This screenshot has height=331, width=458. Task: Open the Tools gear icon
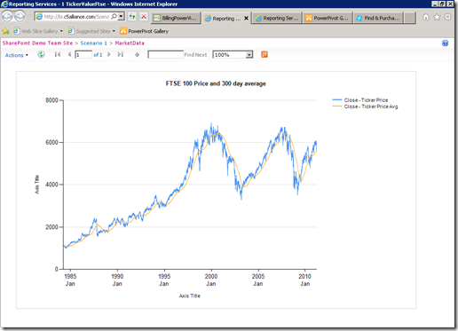(447, 17)
